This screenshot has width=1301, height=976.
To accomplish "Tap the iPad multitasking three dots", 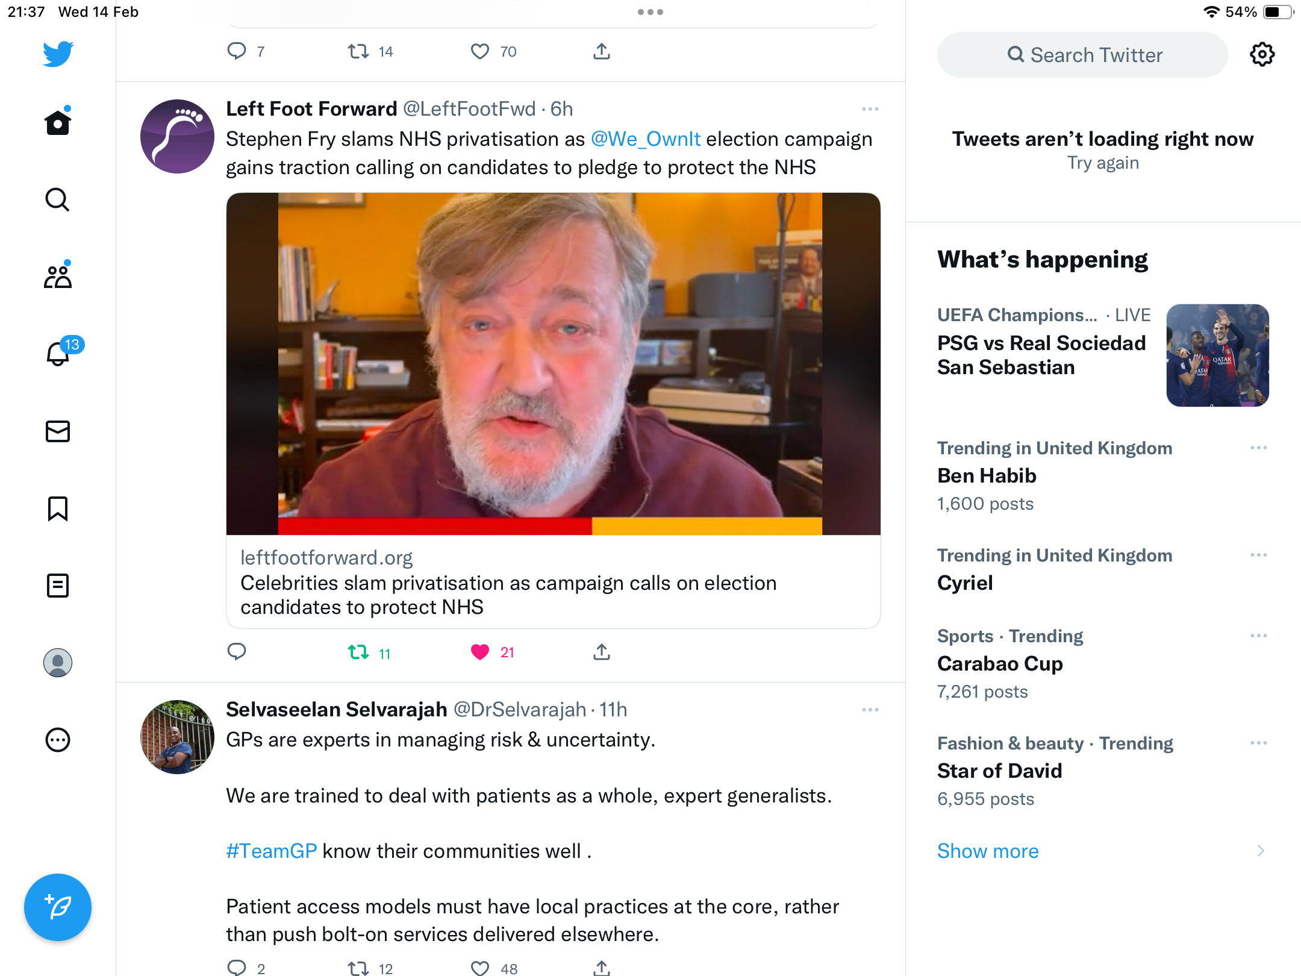I will tap(650, 12).
